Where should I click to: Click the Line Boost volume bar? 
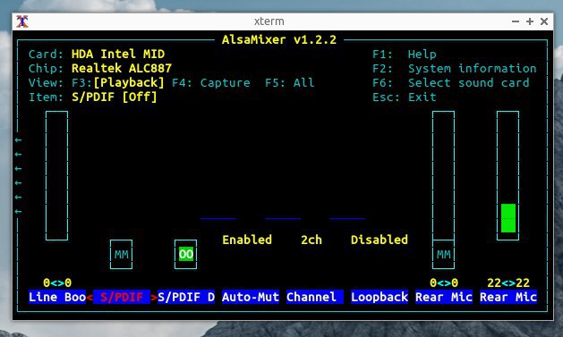tap(56, 176)
